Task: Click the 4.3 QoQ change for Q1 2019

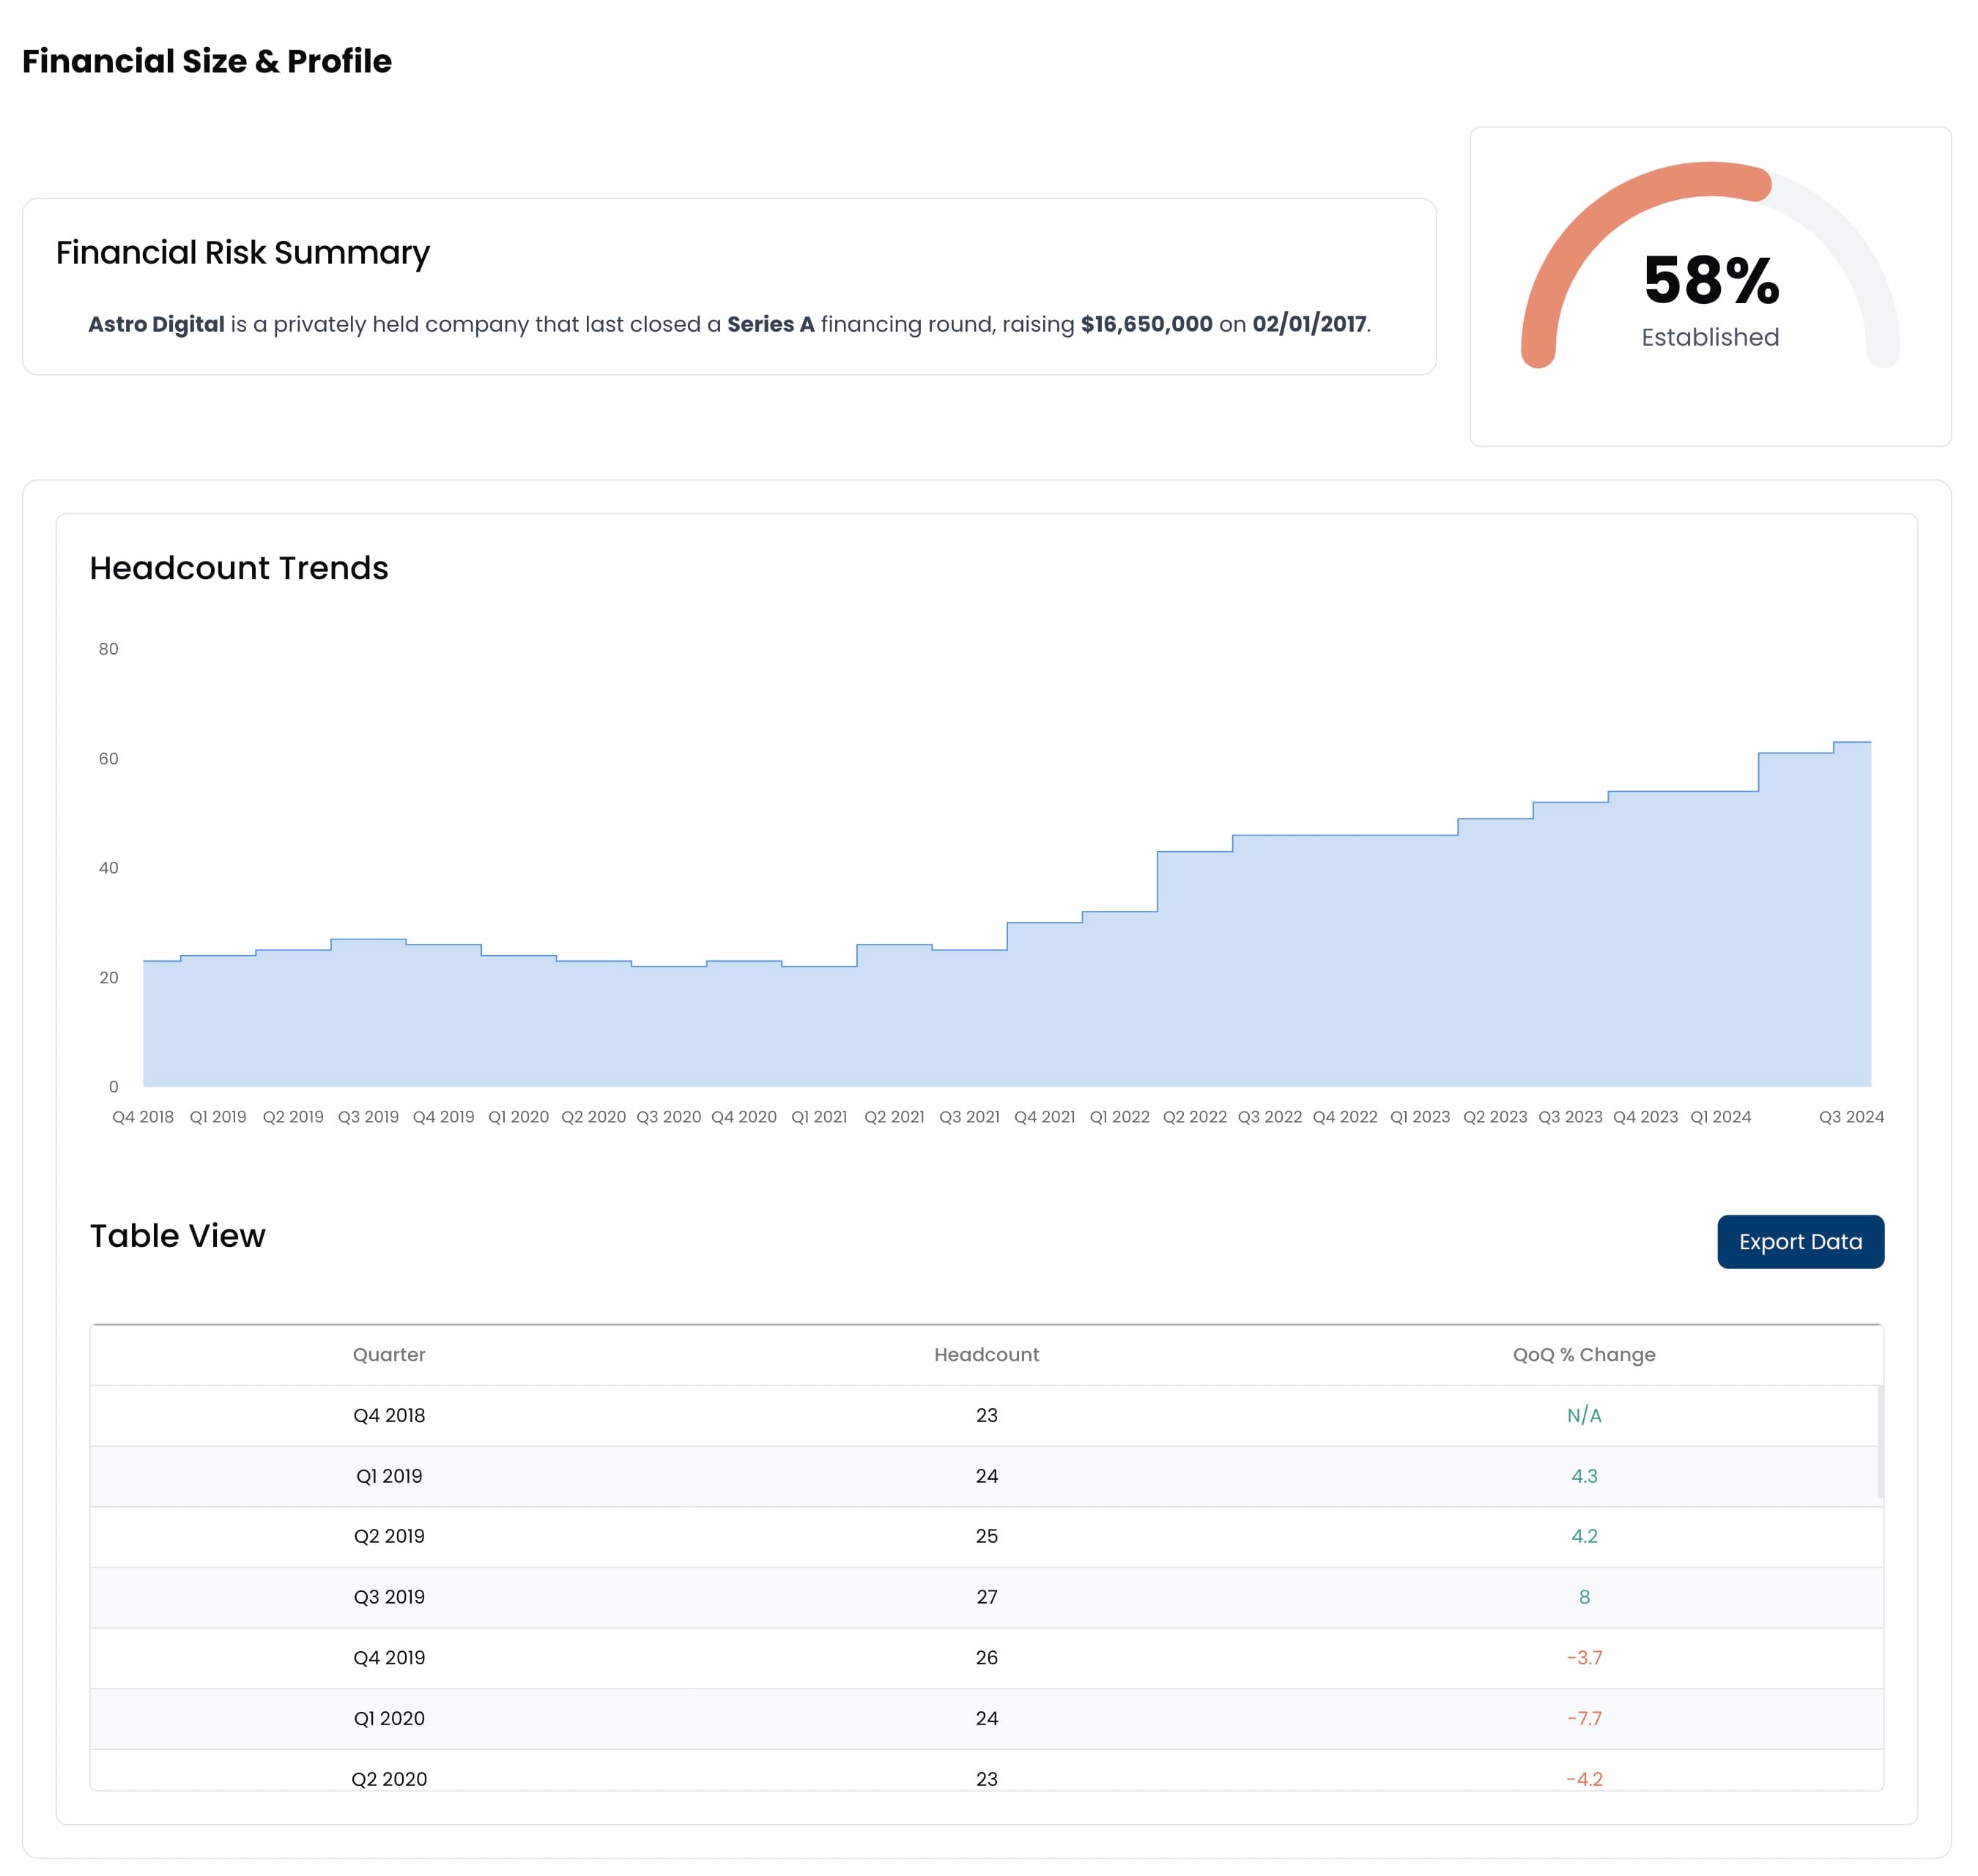Action: [x=1583, y=1476]
